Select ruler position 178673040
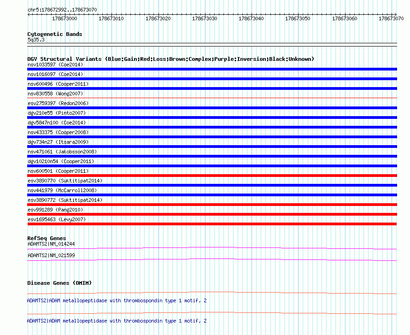The image size is (410, 335). 251,18
